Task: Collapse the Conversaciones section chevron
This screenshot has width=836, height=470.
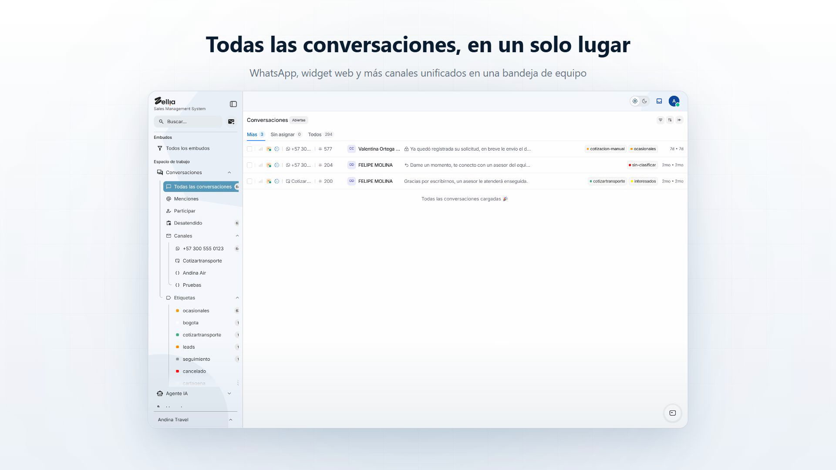Action: tap(229, 173)
